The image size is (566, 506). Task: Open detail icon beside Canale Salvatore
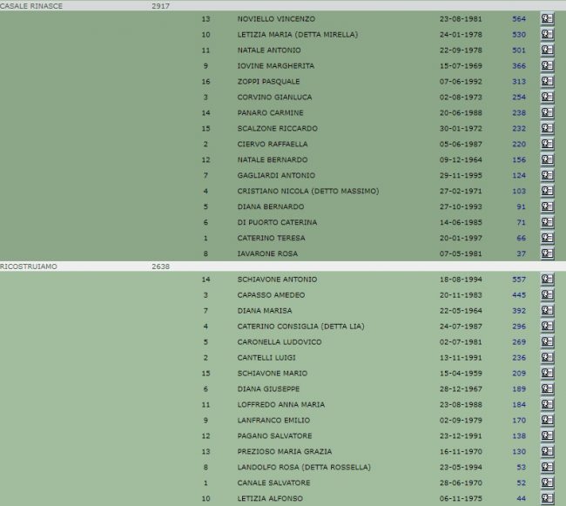pyautogui.click(x=547, y=483)
